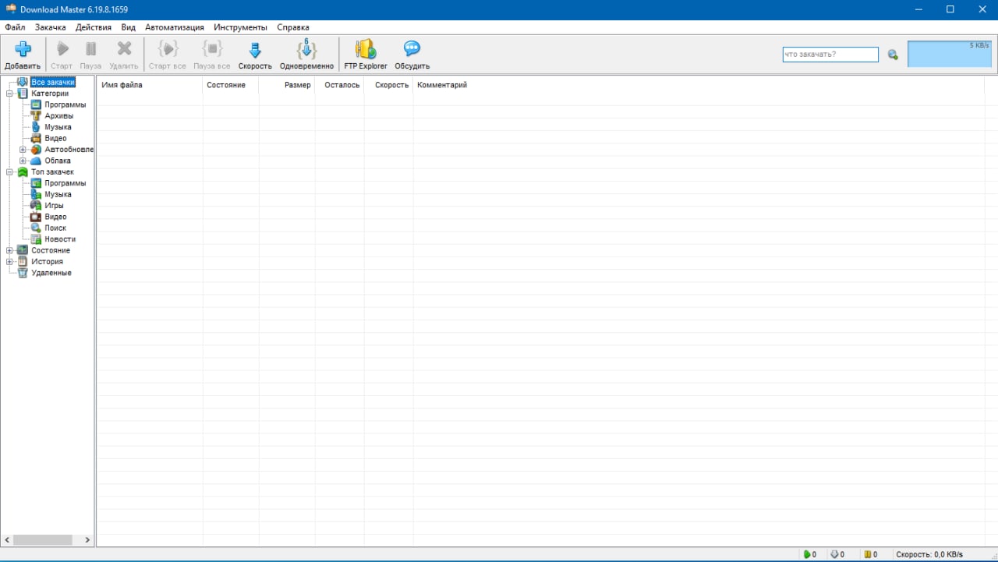
Task: Click the right arrow of tree scrollbar
Action: 87,539
